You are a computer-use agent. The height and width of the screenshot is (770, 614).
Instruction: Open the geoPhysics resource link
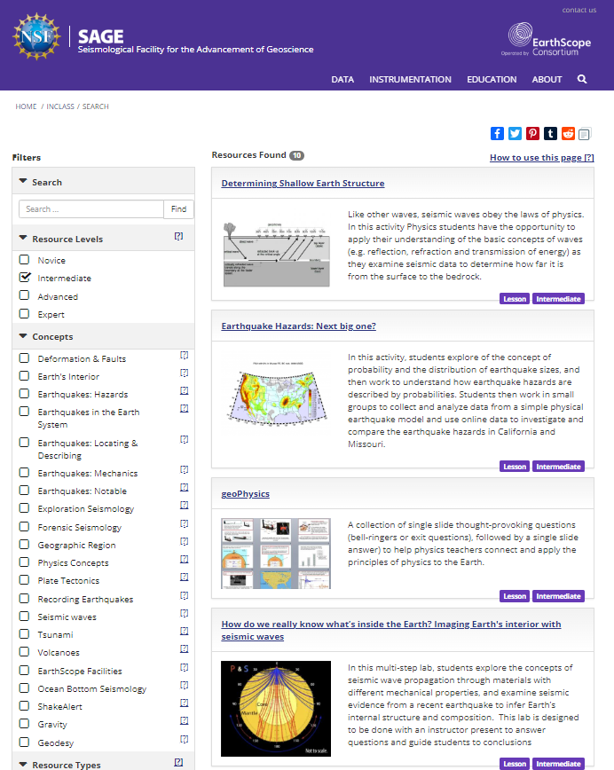pos(245,493)
